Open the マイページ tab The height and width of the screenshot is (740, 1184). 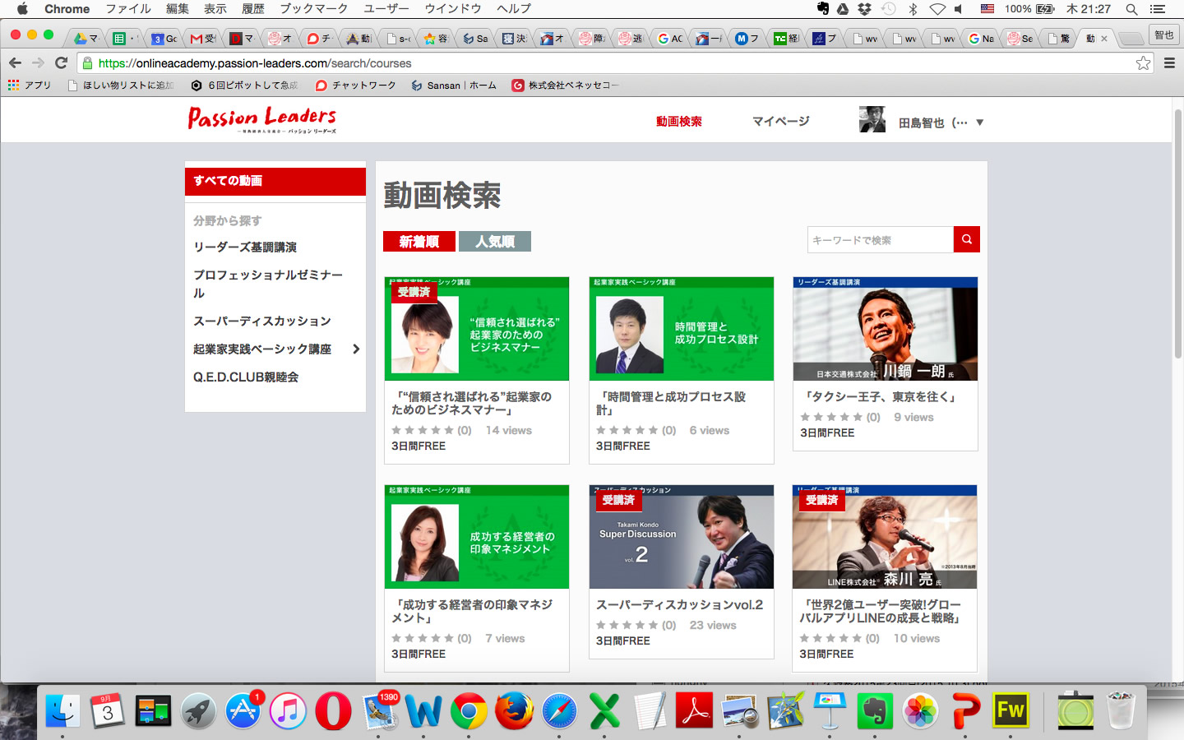coord(780,122)
